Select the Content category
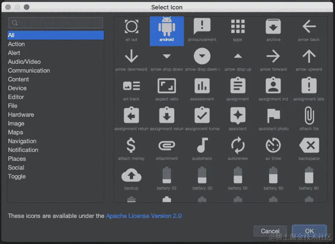This screenshot has width=335, height=244. 55,79
